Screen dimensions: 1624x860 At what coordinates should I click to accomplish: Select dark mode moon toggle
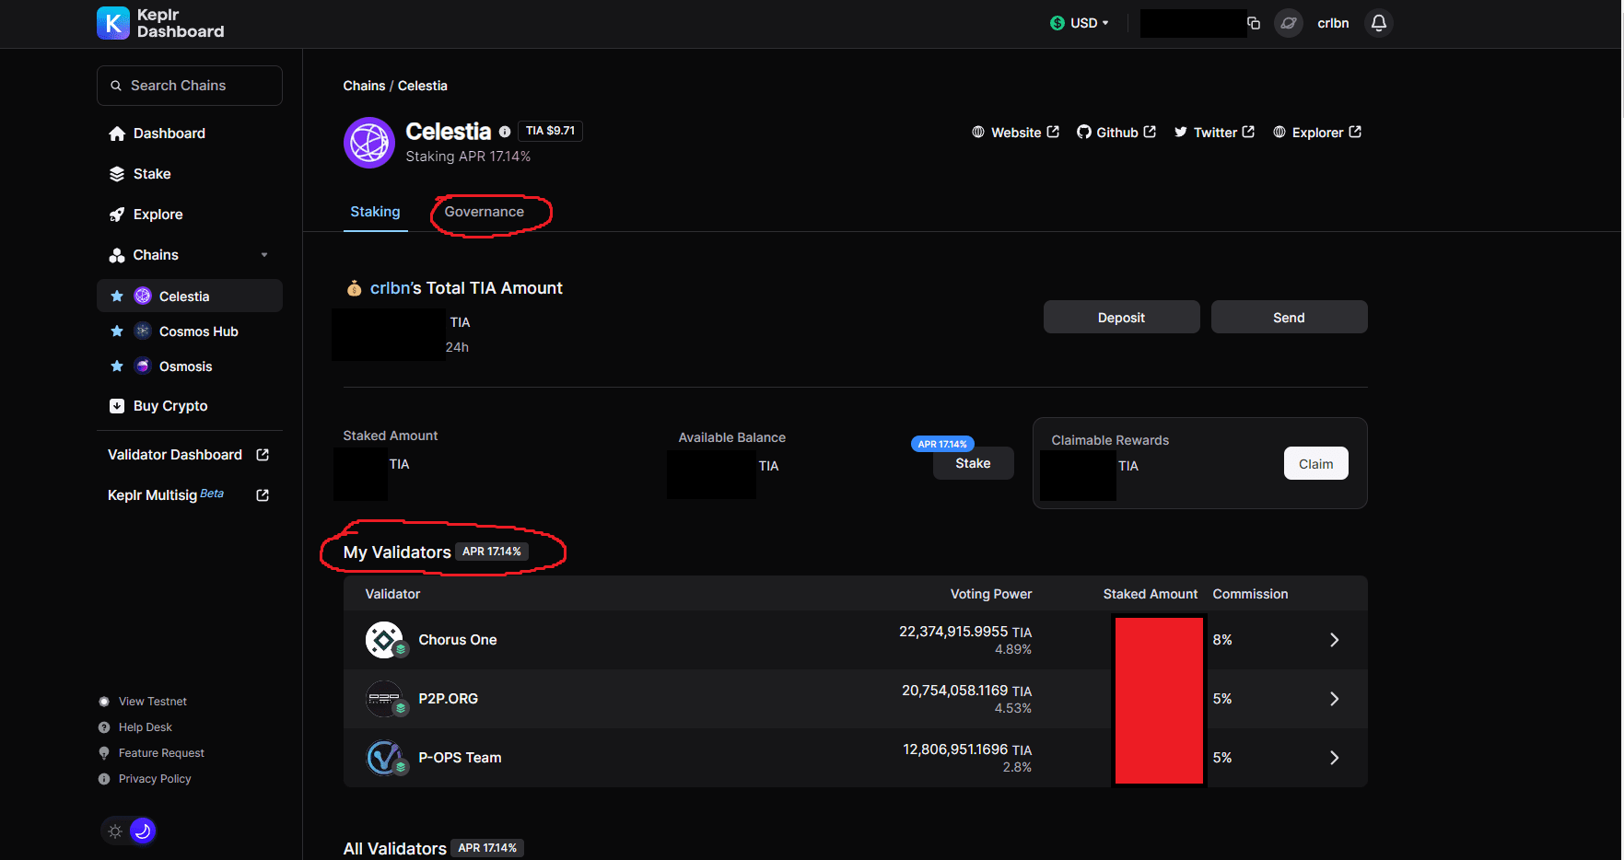click(143, 831)
